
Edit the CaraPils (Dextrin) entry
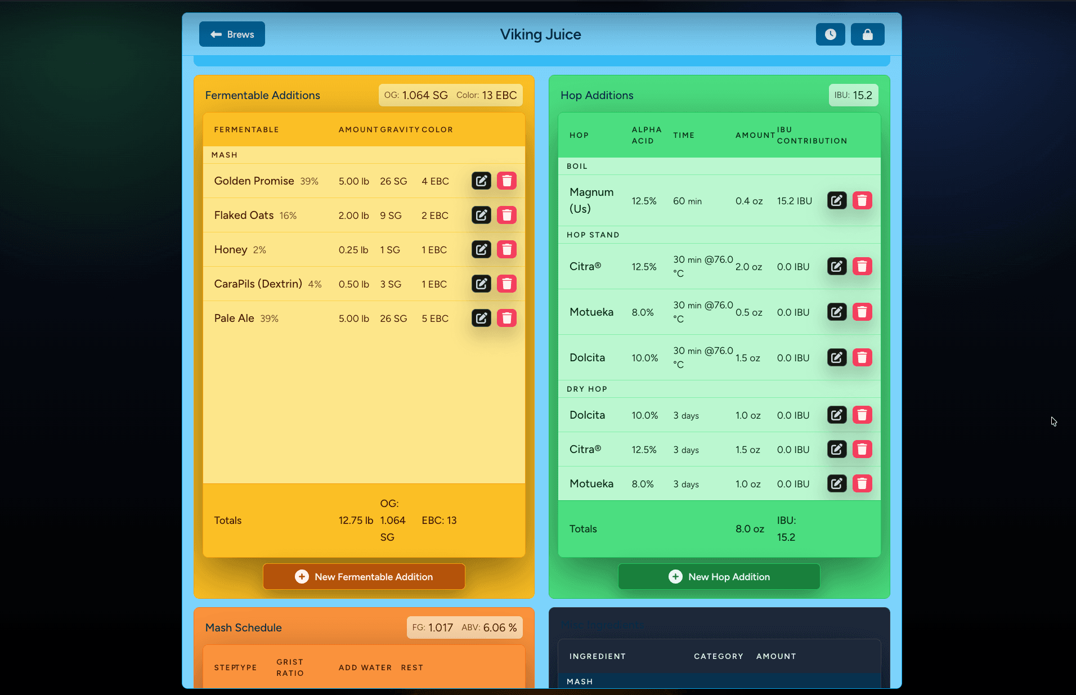[481, 284]
